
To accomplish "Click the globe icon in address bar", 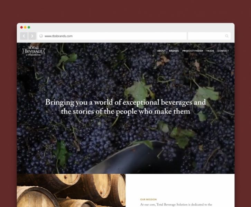I will (41, 36).
